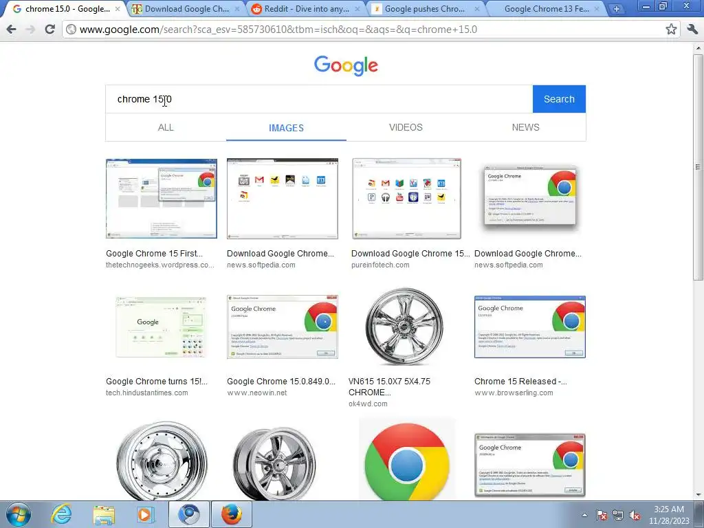Bookmark this page with the star icon
Viewport: 704px width, 528px height.
671,30
